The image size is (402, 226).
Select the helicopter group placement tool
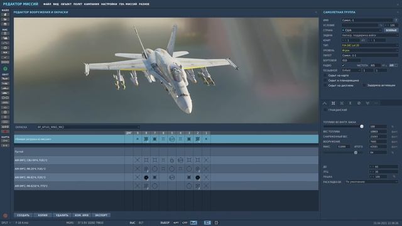click(5, 83)
